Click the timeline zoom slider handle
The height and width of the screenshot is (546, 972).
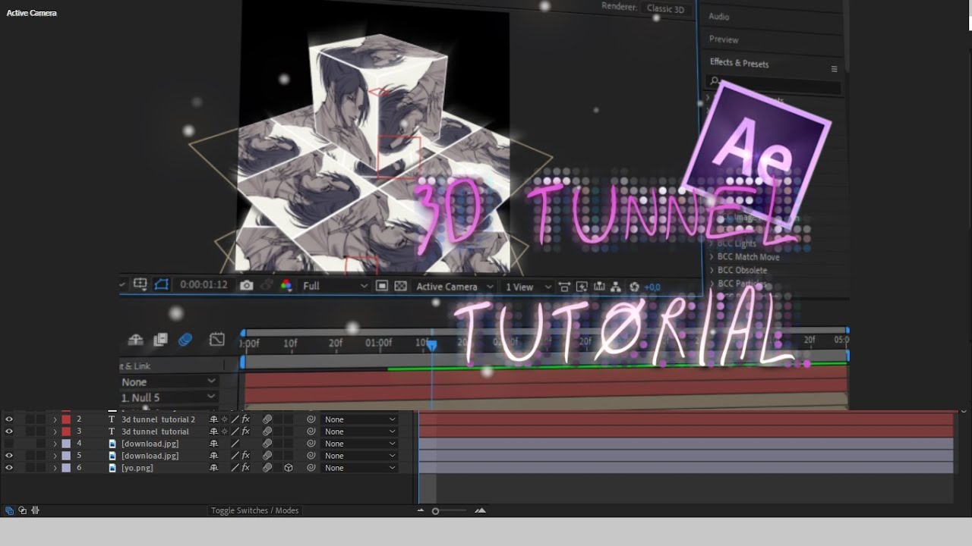coord(435,511)
